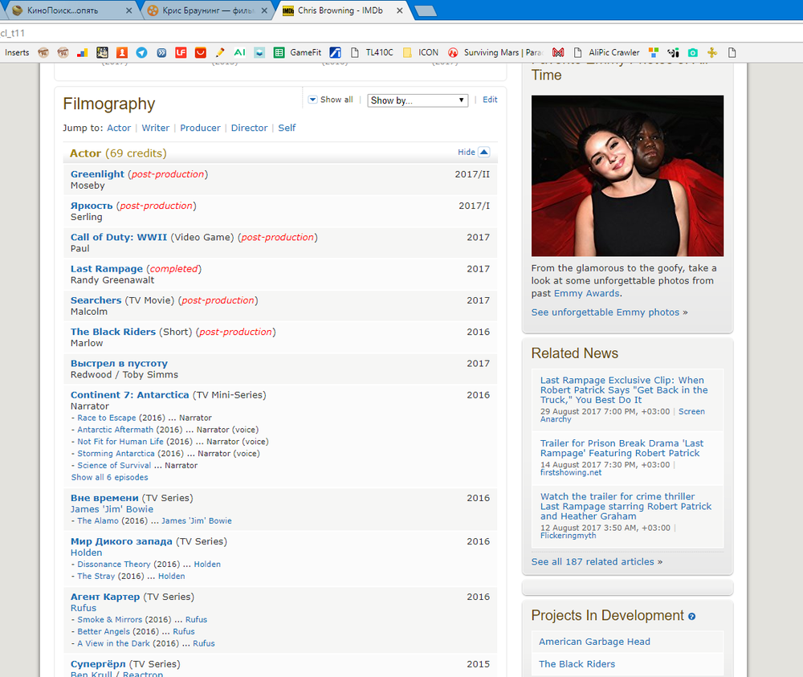The width and height of the screenshot is (803, 677).
Task: Open the green spreadsheet bookmark icon
Action: (279, 52)
